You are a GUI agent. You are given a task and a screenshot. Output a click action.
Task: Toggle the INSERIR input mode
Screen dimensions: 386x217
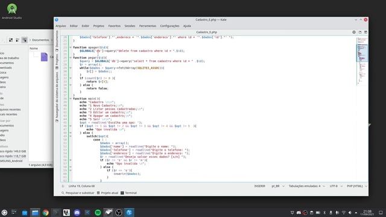click(x=260, y=186)
